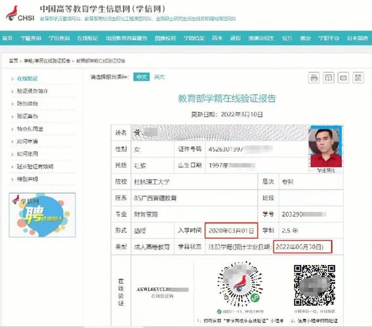Click the major value 财务管理
Screen dimensions: 372x328
pyautogui.click(x=146, y=215)
